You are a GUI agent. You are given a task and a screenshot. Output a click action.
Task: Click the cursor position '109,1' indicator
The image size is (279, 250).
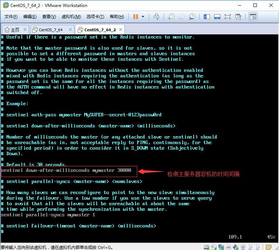coord(235,237)
